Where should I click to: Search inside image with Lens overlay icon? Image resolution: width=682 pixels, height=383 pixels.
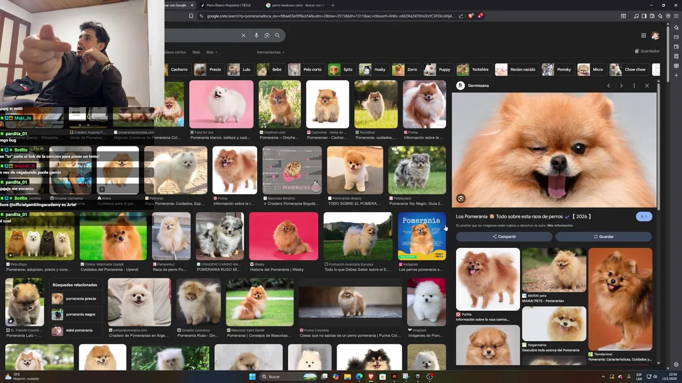click(x=461, y=198)
